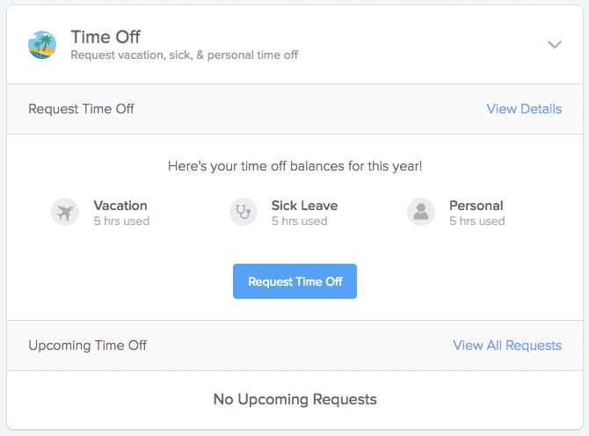589x436 pixels.
Task: Click the person silhouette Personal icon
Action: [421, 212]
